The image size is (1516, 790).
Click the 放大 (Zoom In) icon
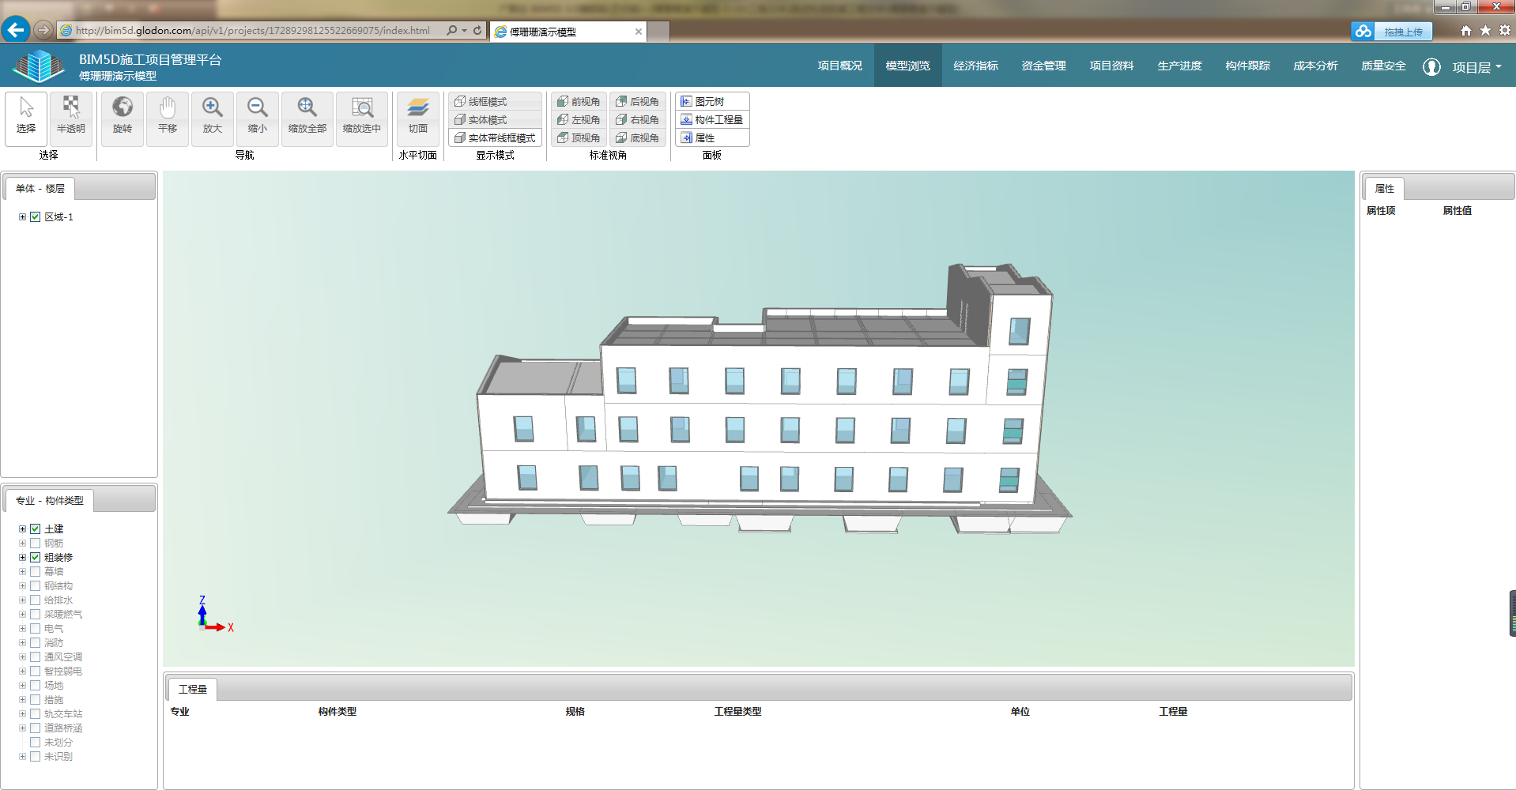tap(211, 117)
